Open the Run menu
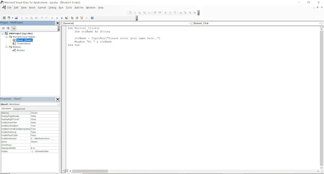 [x=61, y=8]
